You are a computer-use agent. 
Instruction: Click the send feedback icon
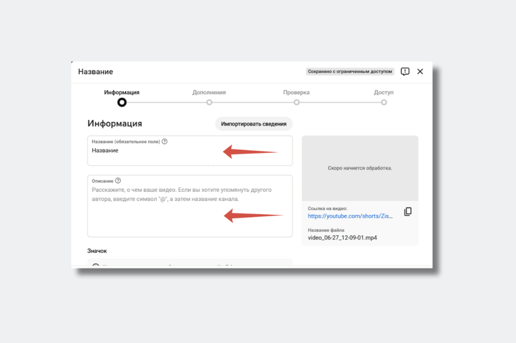405,72
